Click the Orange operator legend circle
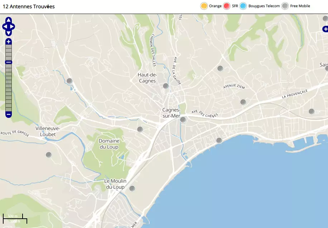This screenshot has width=328, height=228. (204, 6)
